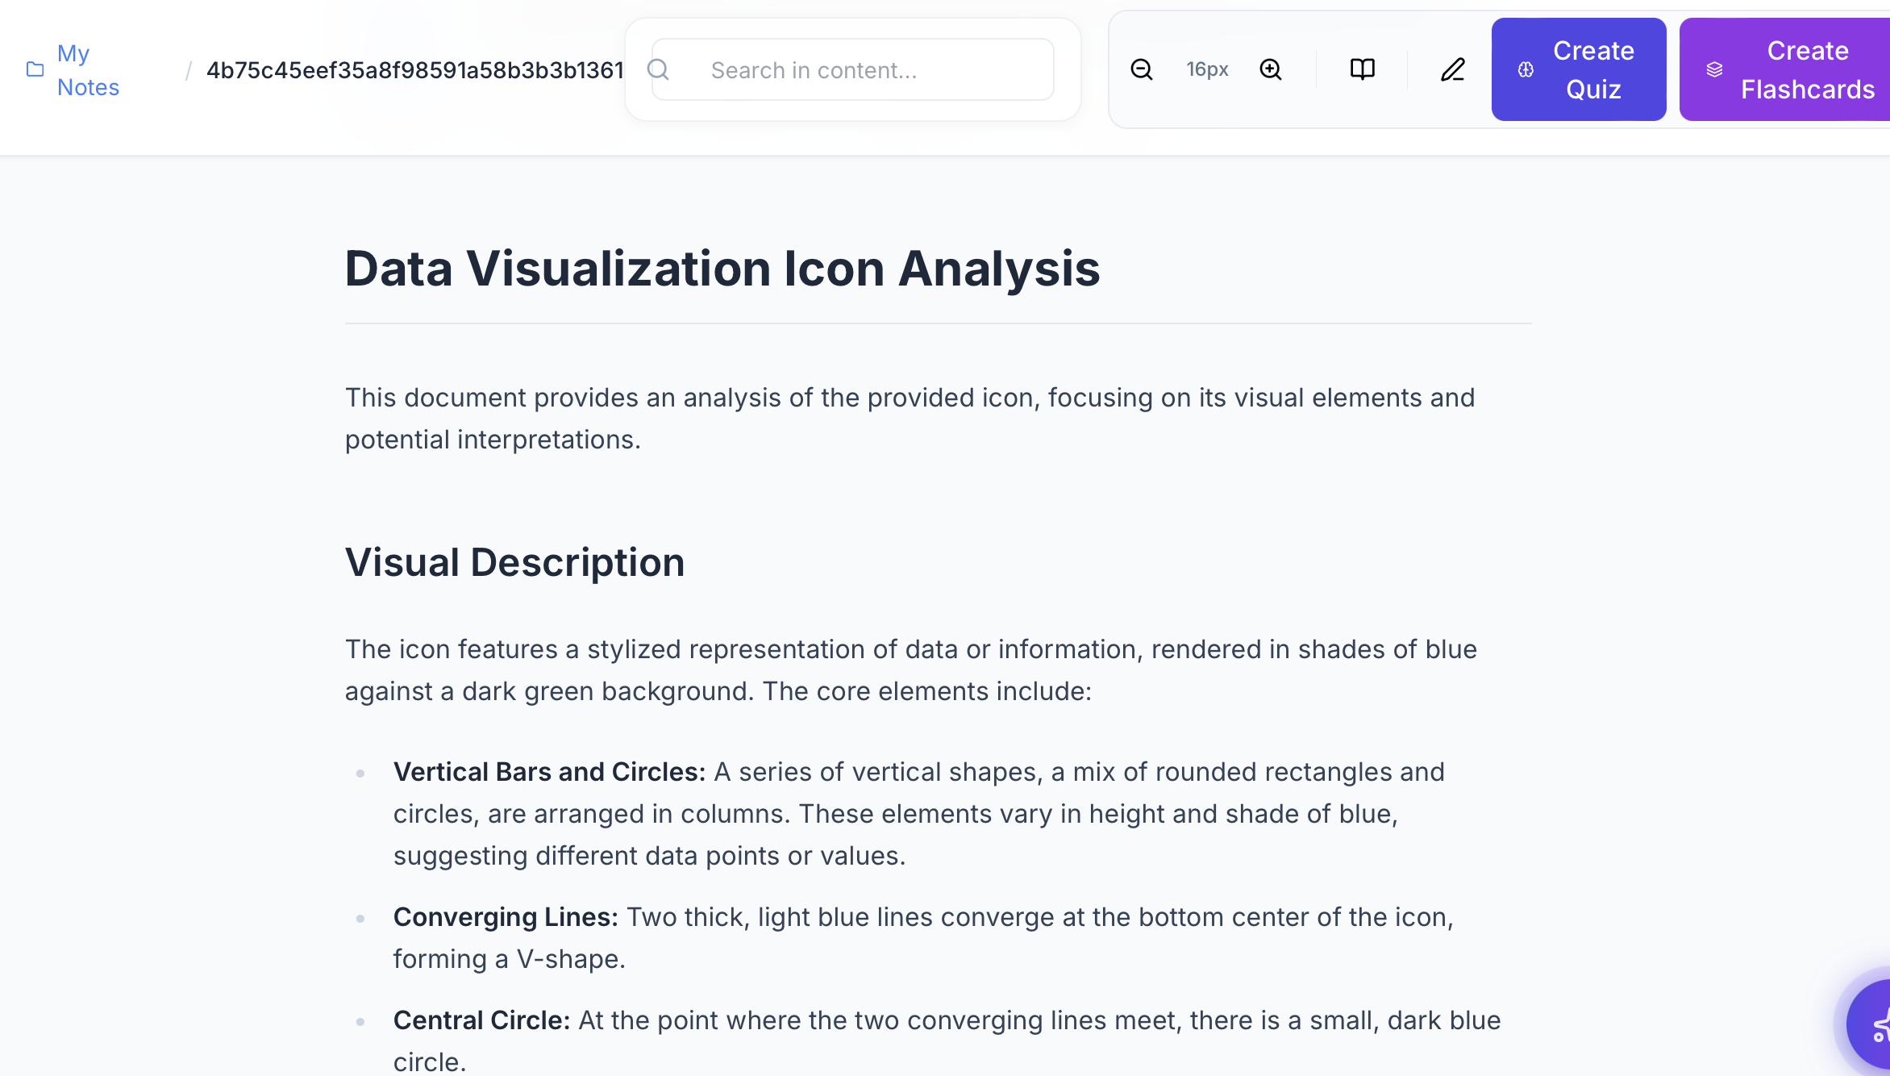This screenshot has width=1890, height=1076.
Task: Click the magnifier icon in the search bar
Action: tap(659, 69)
